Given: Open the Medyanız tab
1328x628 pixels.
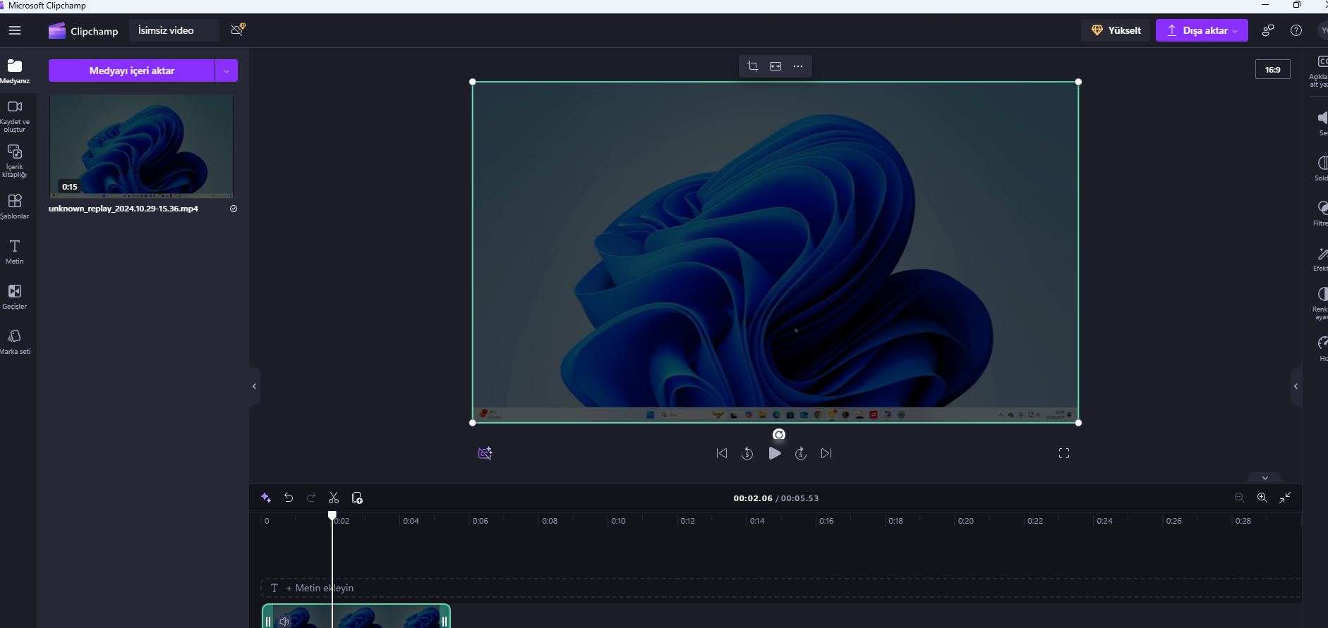Looking at the screenshot, I should click(x=15, y=71).
